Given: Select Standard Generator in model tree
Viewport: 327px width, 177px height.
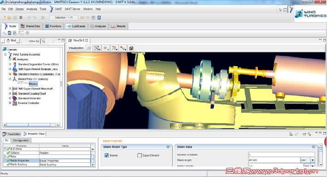Looking at the screenshot, I should [29, 98].
